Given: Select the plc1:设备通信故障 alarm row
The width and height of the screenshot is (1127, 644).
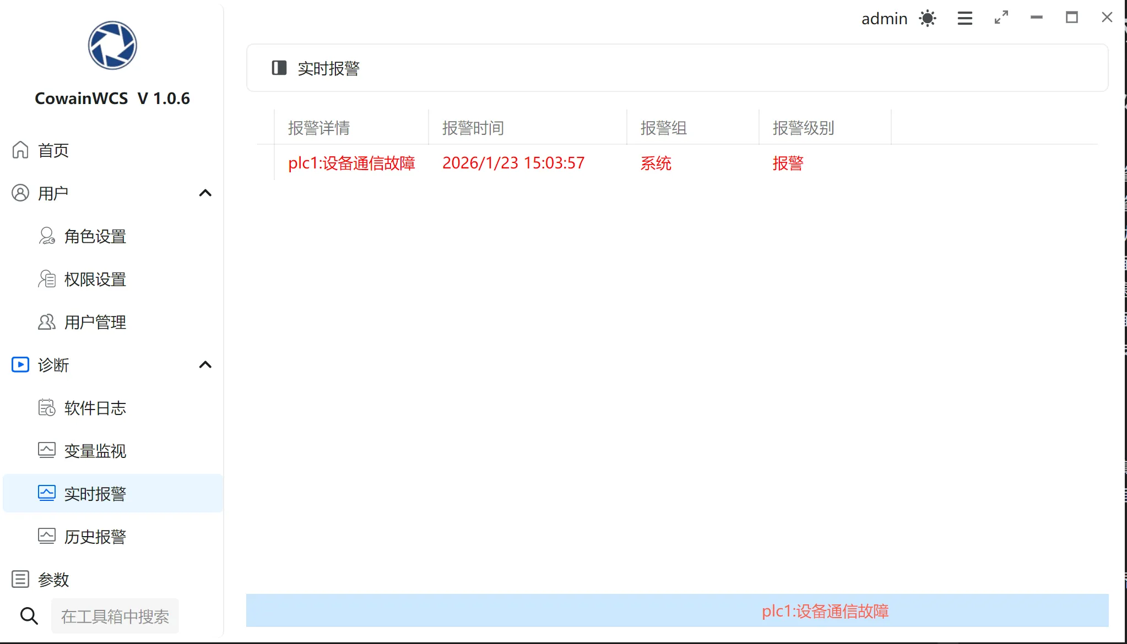Looking at the screenshot, I should point(351,163).
